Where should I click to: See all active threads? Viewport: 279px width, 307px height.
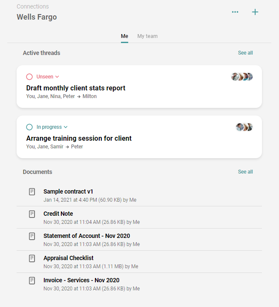[245, 53]
